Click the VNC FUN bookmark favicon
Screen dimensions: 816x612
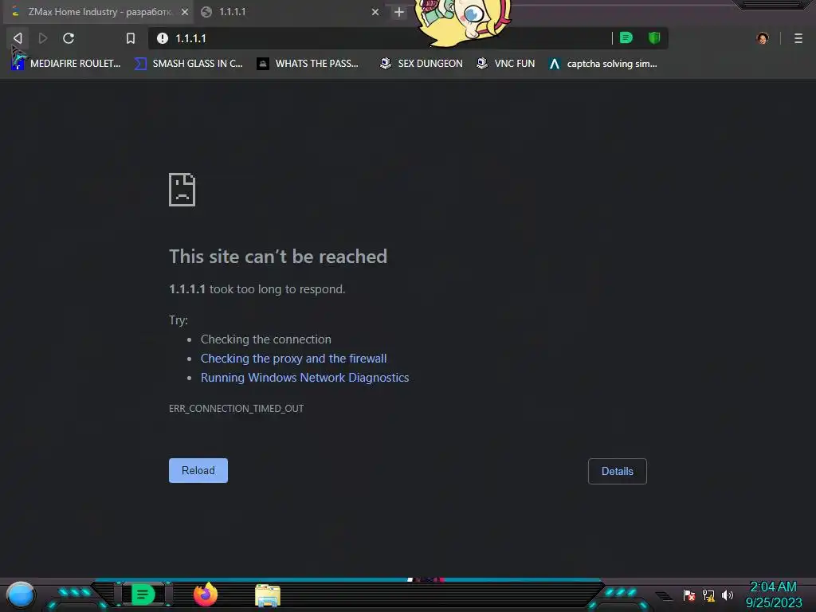click(x=482, y=64)
